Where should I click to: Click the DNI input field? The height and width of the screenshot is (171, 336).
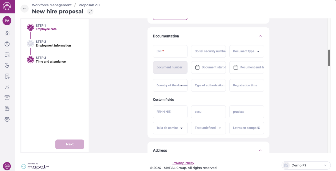pos(170,51)
